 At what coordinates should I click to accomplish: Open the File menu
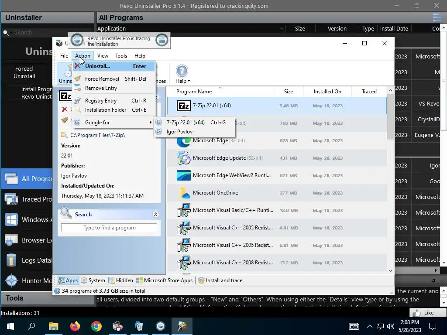[64, 56]
